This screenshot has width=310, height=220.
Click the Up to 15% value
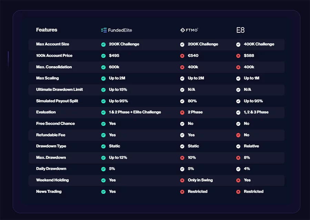click(x=118, y=89)
